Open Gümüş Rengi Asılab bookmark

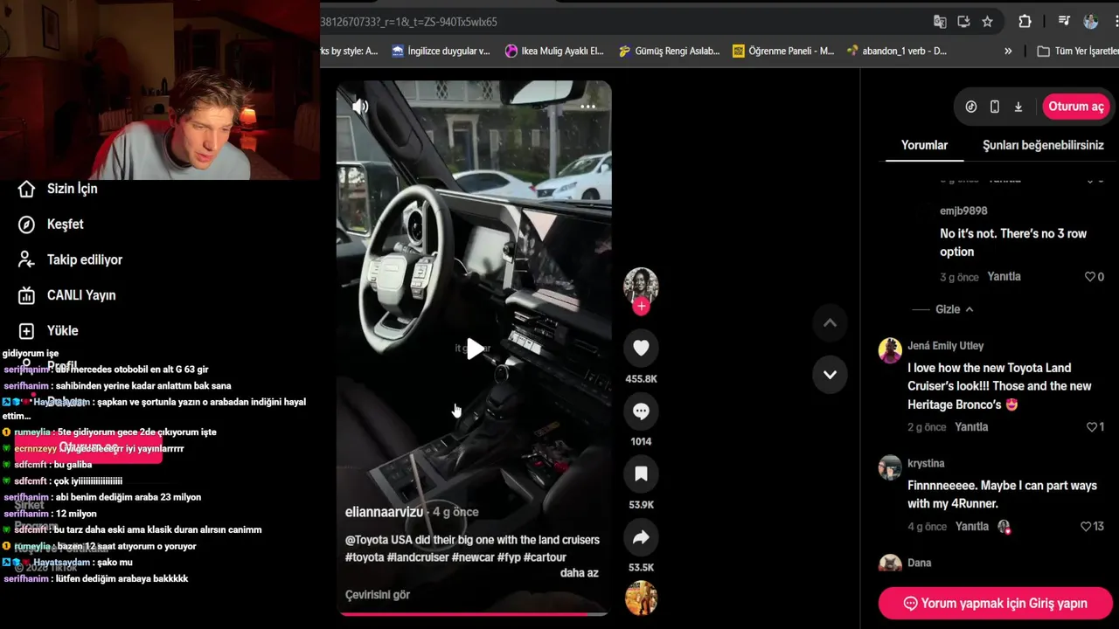click(x=669, y=52)
